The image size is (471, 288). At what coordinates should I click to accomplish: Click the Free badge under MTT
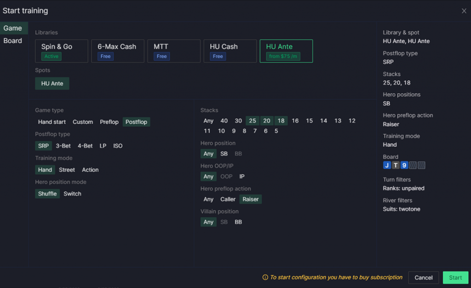[161, 56]
